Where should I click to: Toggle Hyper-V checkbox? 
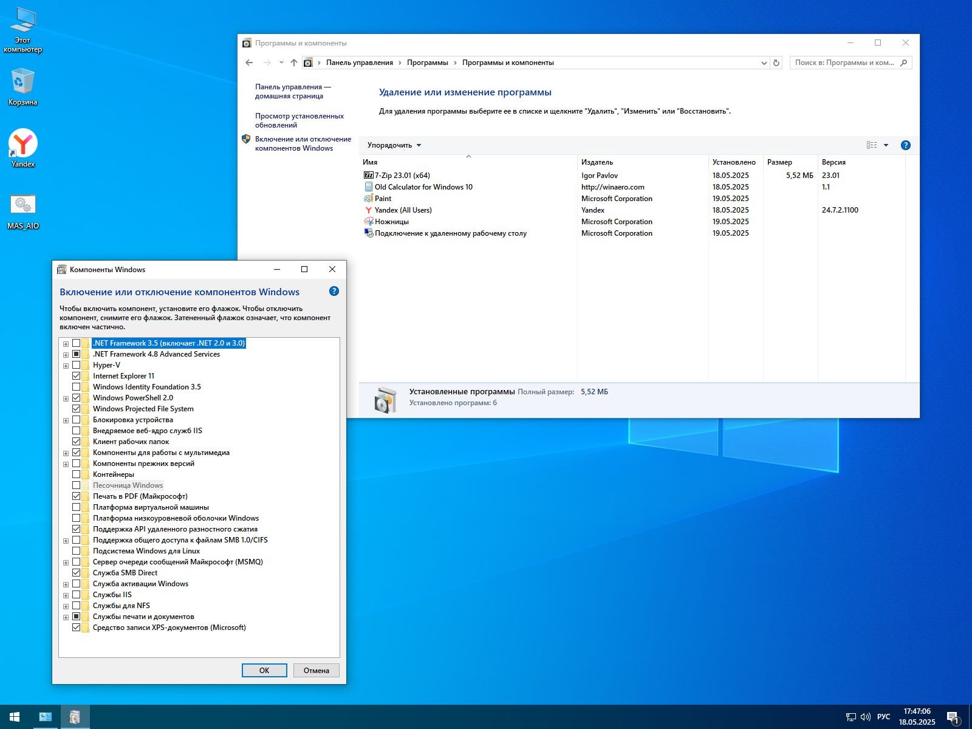[76, 365]
